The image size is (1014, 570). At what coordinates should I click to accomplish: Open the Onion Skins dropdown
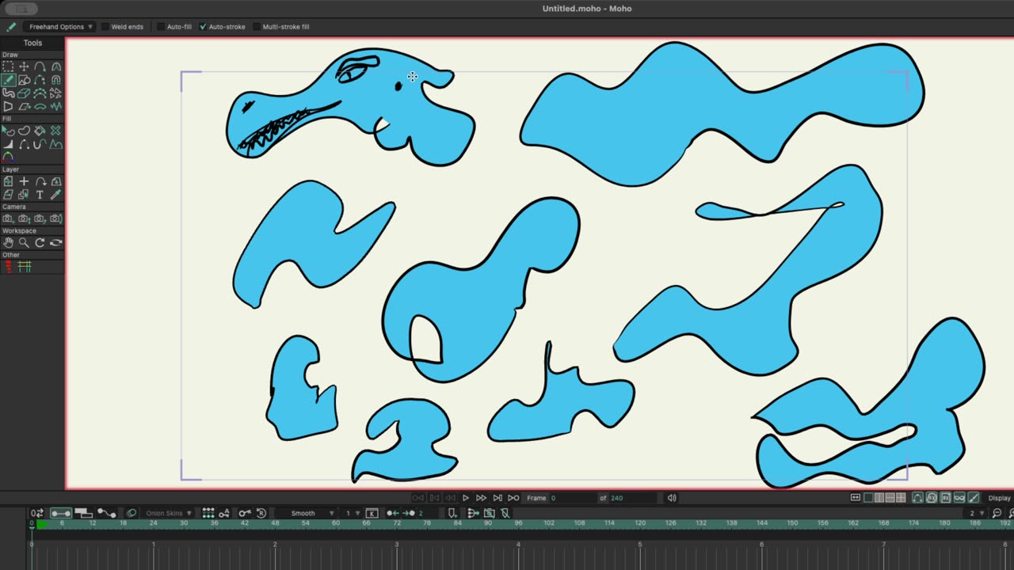[168, 513]
